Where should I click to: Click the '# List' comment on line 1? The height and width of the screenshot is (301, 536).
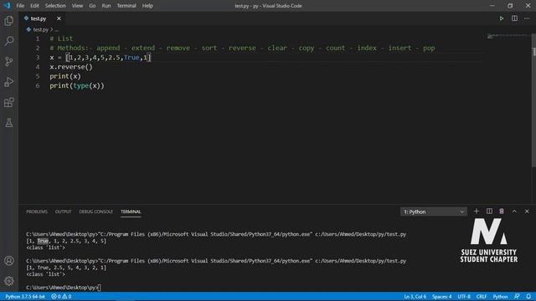[x=61, y=38]
